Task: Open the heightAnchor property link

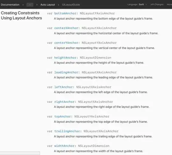Action: 65,58
